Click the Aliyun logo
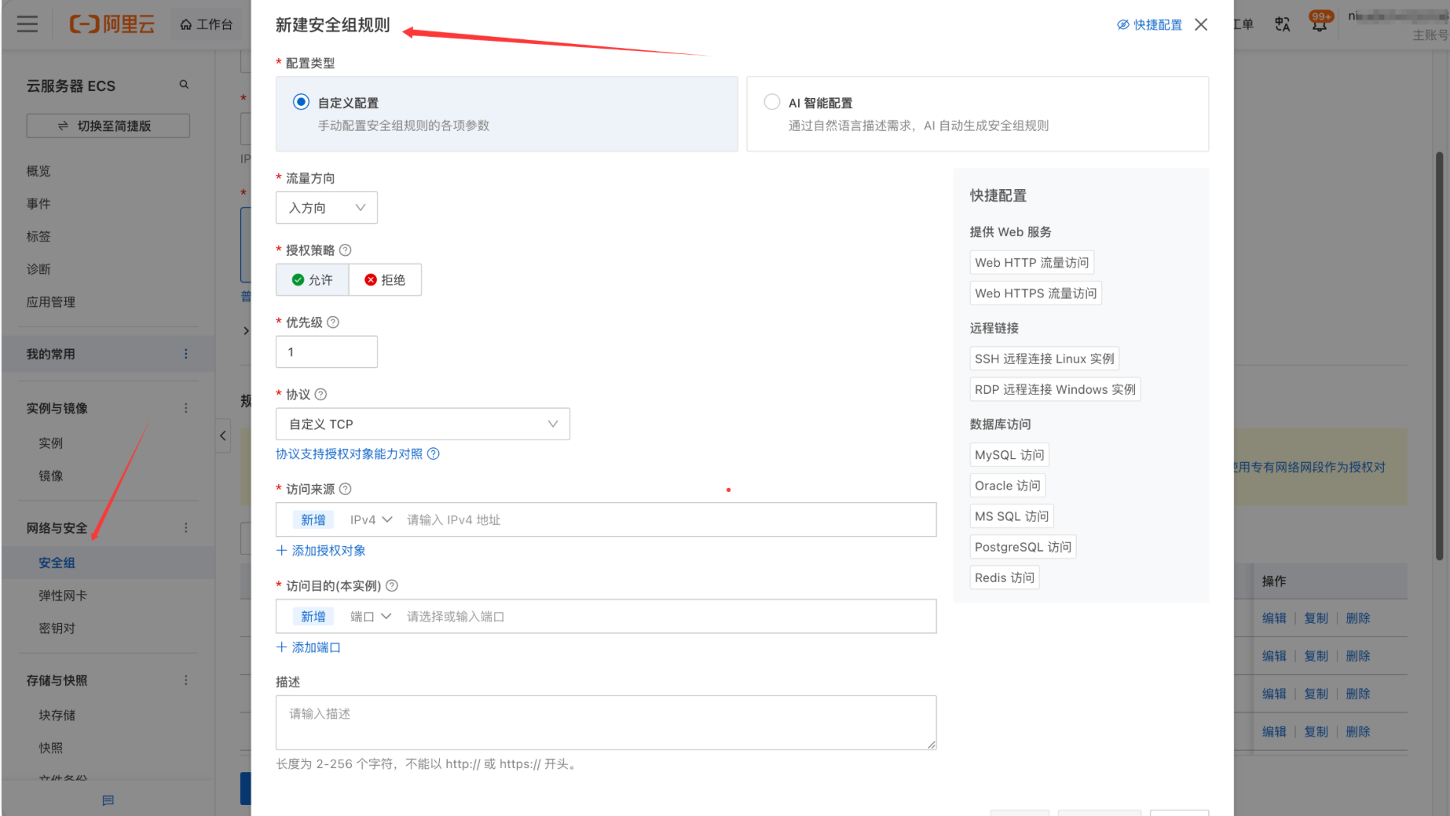 click(x=112, y=24)
